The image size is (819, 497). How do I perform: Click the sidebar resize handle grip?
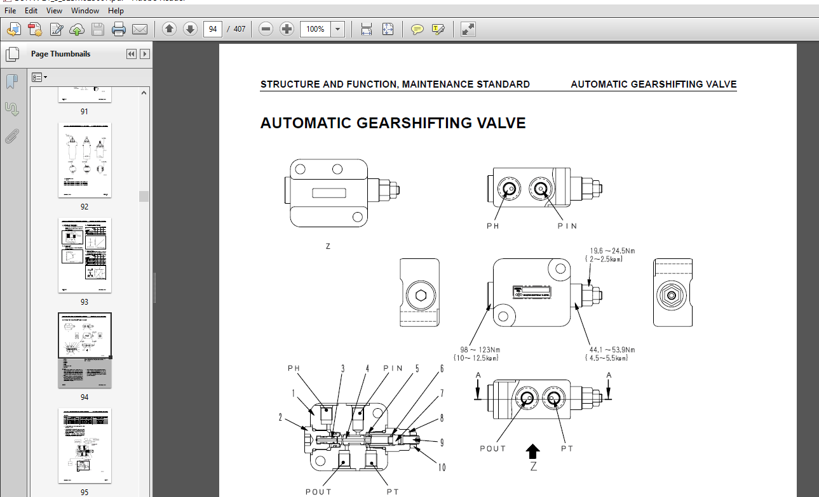point(153,288)
